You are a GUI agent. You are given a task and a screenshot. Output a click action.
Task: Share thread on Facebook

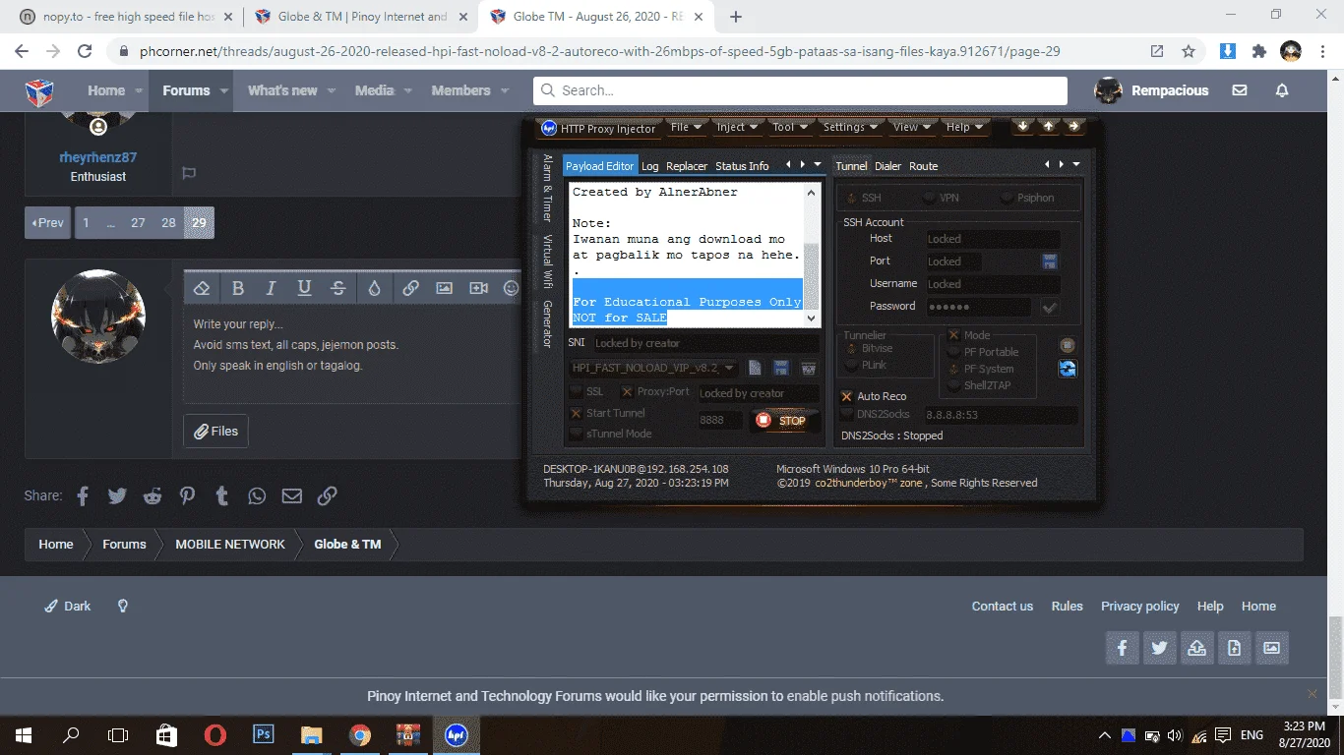coord(83,495)
